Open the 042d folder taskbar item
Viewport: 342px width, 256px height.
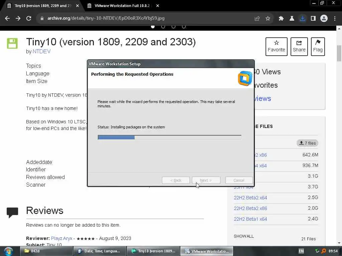coord(46,251)
